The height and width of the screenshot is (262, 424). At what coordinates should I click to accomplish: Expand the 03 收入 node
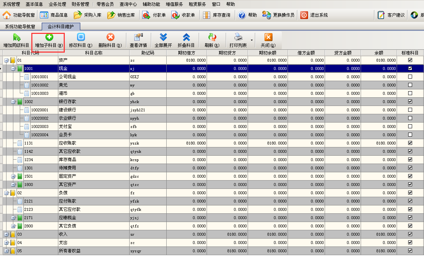(6, 234)
